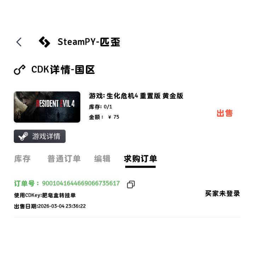Click the 库存: 0/1 stock text
The height and width of the screenshot is (254, 254).
[100, 107]
